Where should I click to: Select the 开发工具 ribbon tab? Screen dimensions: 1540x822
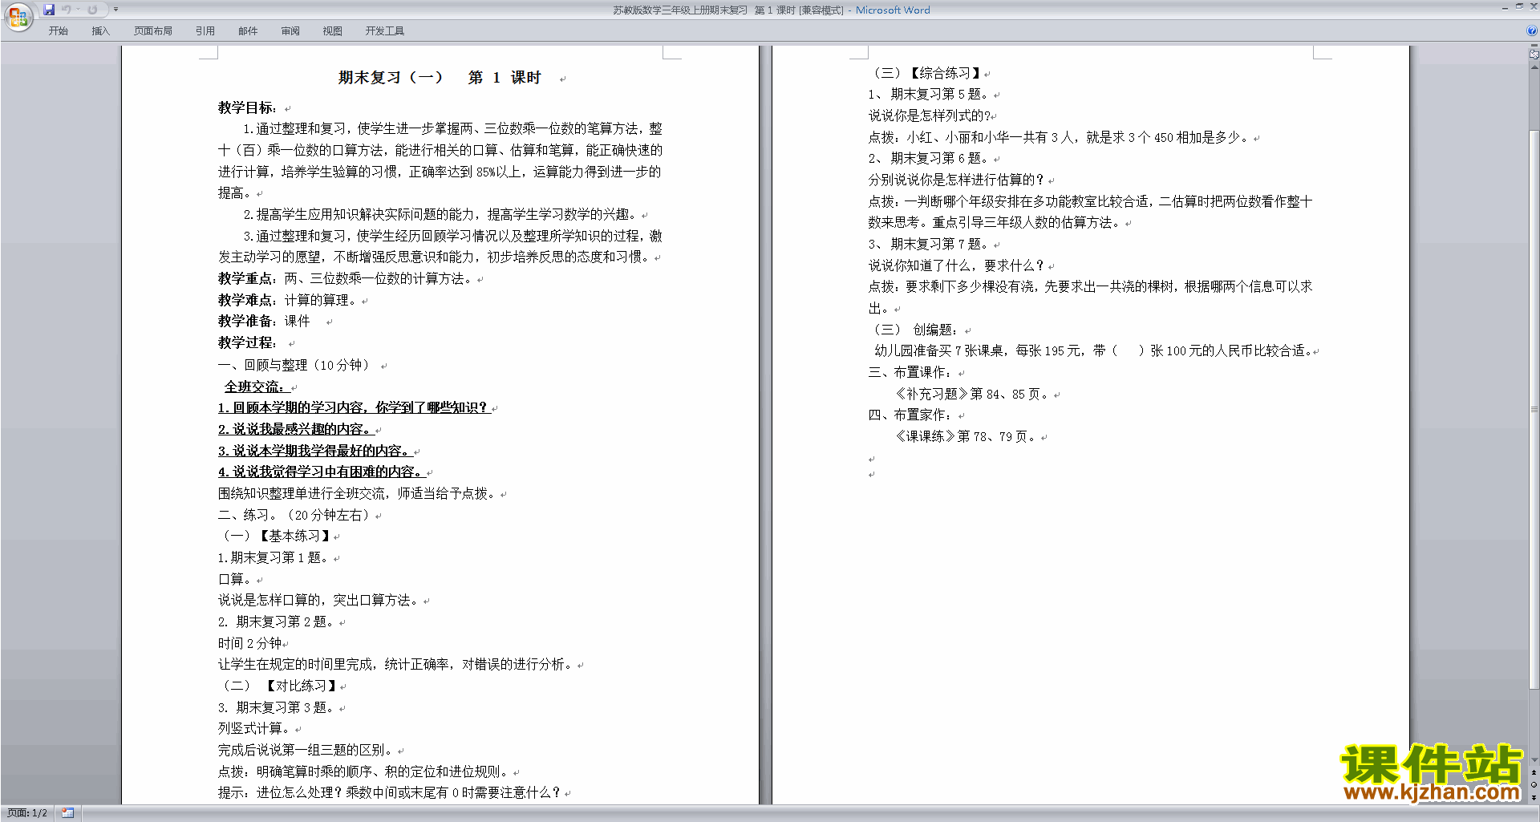(384, 30)
